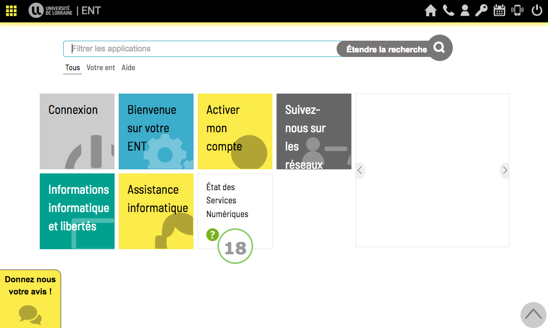Select the Tous filter tab
The width and height of the screenshot is (548, 328).
[x=72, y=68]
